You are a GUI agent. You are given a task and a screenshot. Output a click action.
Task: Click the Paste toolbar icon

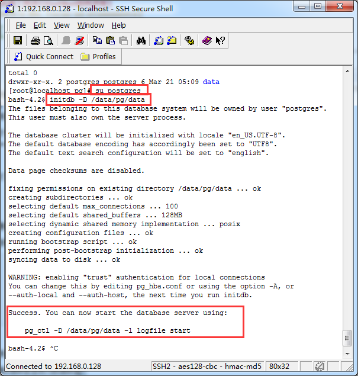coord(110,40)
